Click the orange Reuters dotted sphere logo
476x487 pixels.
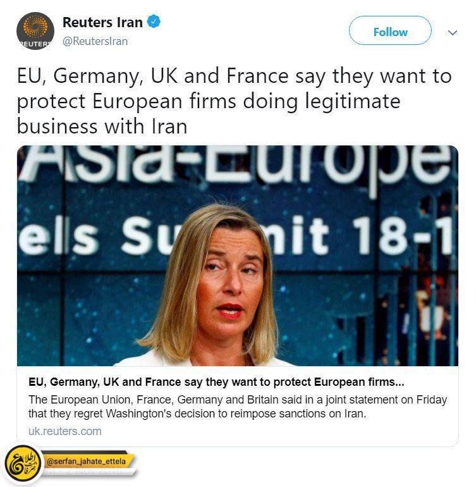pos(35,27)
